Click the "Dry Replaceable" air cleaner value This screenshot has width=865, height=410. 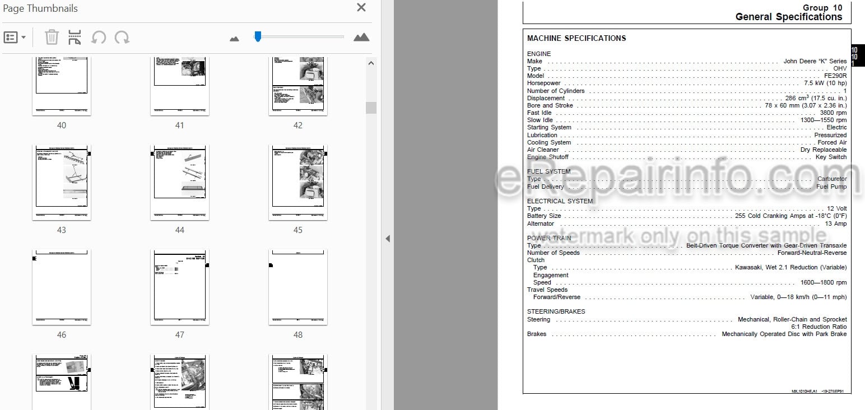pyautogui.click(x=824, y=150)
